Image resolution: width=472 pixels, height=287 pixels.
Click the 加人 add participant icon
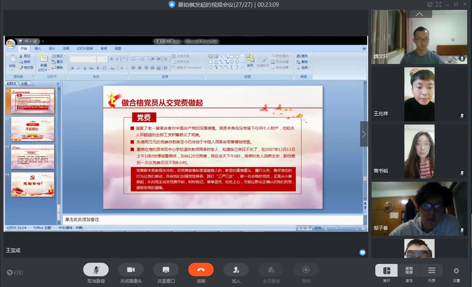236,270
